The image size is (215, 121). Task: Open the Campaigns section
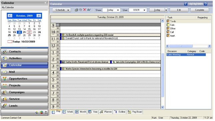24,92
